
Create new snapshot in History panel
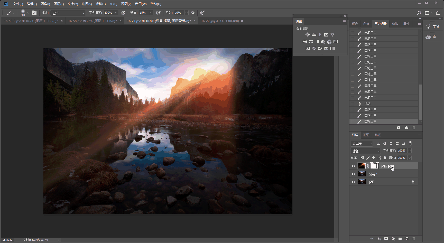tap(406, 128)
